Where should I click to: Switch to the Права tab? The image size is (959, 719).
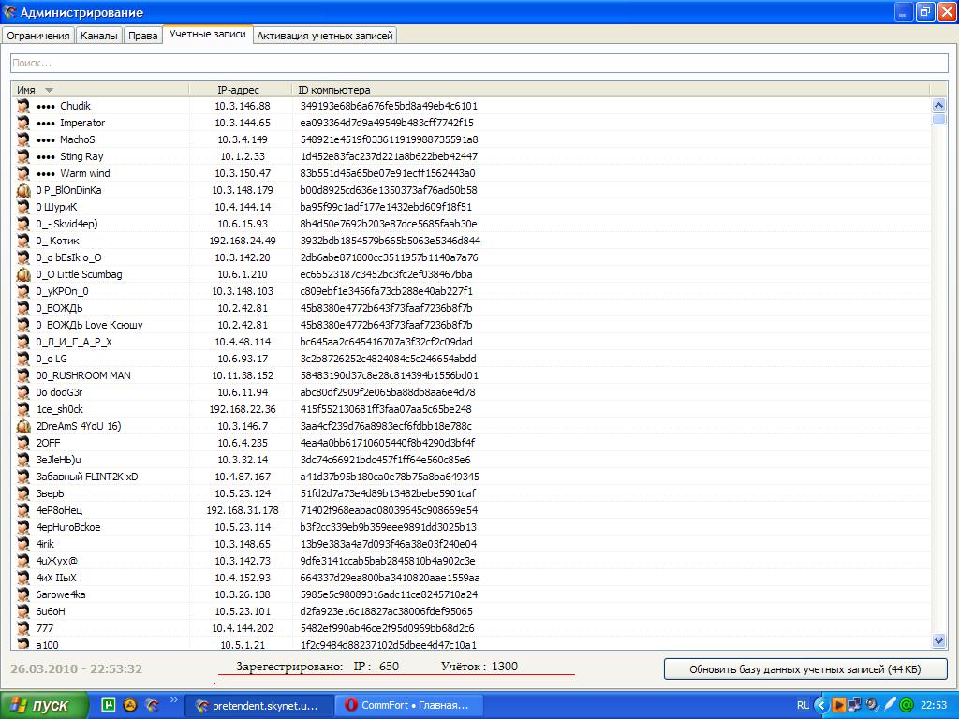click(142, 36)
